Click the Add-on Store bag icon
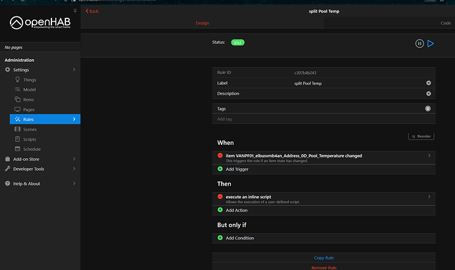455x270 pixels. 7,159
